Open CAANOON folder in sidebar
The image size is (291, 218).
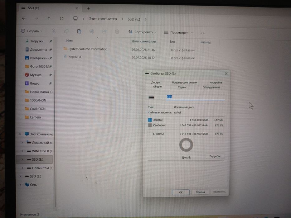click(37, 109)
